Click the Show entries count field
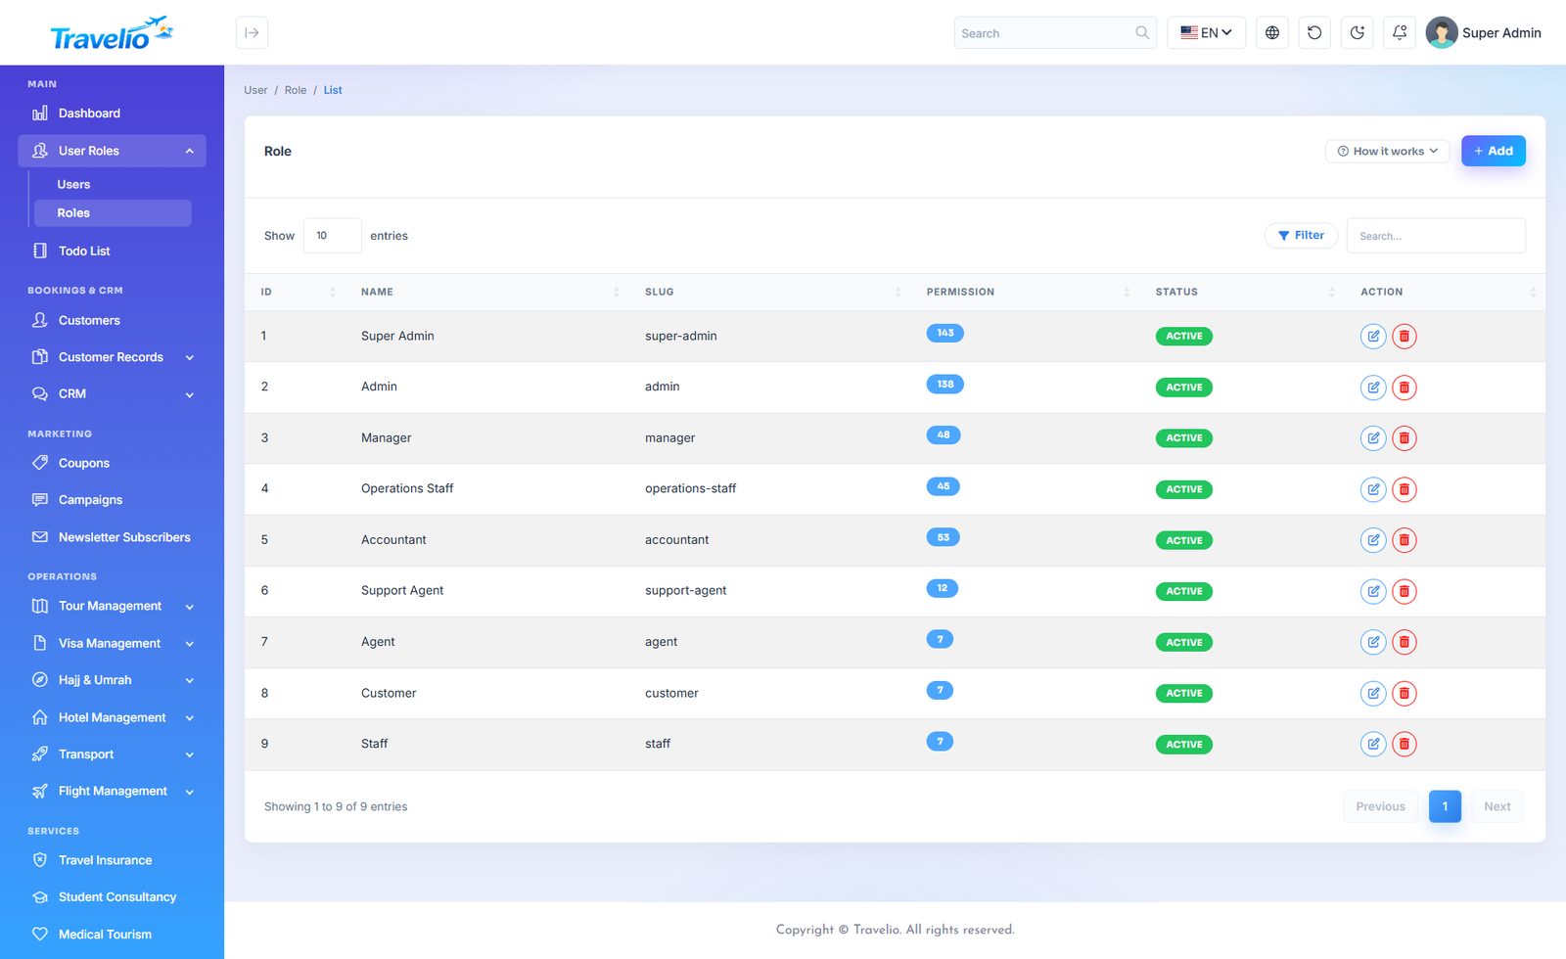The height and width of the screenshot is (959, 1566). click(333, 236)
